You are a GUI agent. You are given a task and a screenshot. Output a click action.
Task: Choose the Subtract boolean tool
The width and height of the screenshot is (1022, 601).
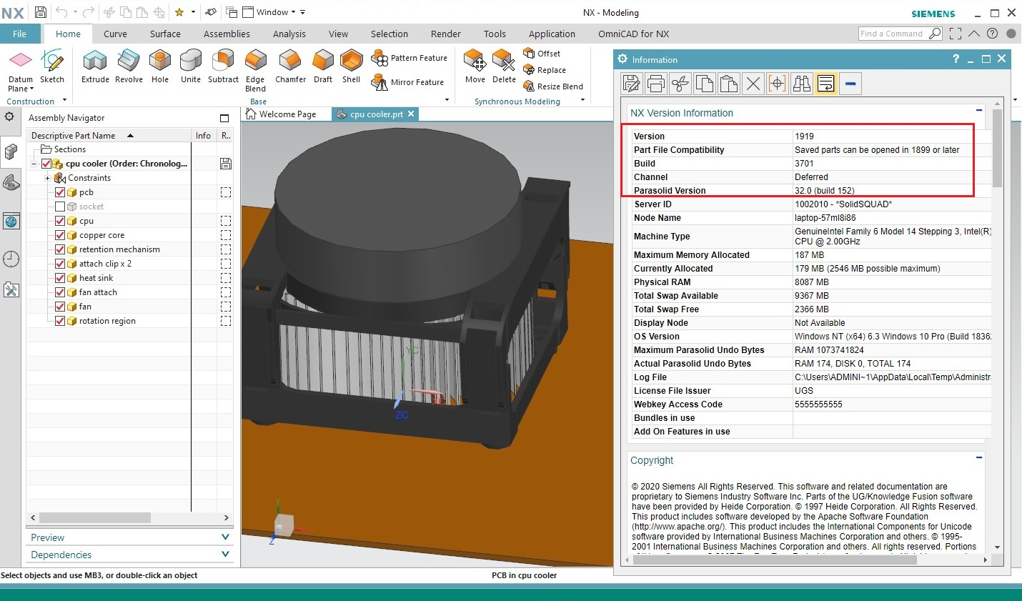[x=223, y=66]
